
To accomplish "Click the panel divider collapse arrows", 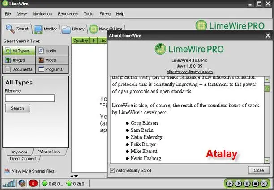I will click(74, 176).
